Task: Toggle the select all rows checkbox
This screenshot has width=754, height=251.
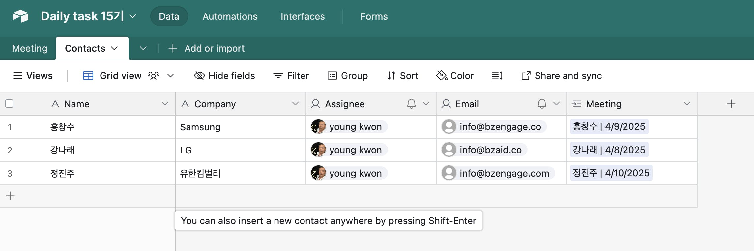Action: pos(9,104)
